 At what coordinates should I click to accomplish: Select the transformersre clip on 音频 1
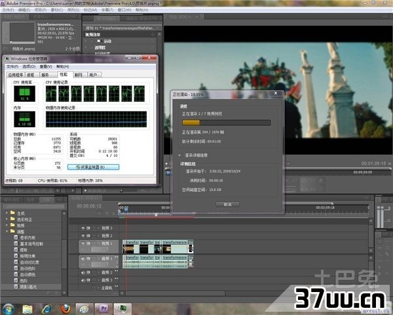click(x=174, y=261)
